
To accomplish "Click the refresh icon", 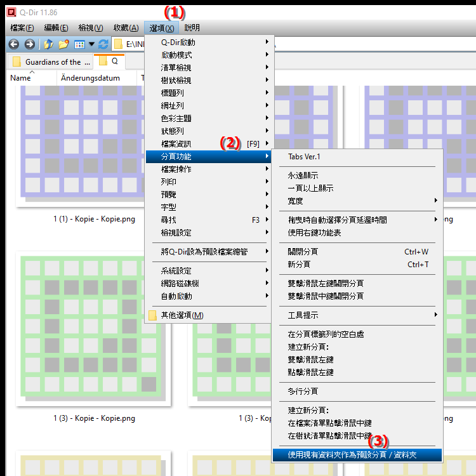I will (103, 44).
